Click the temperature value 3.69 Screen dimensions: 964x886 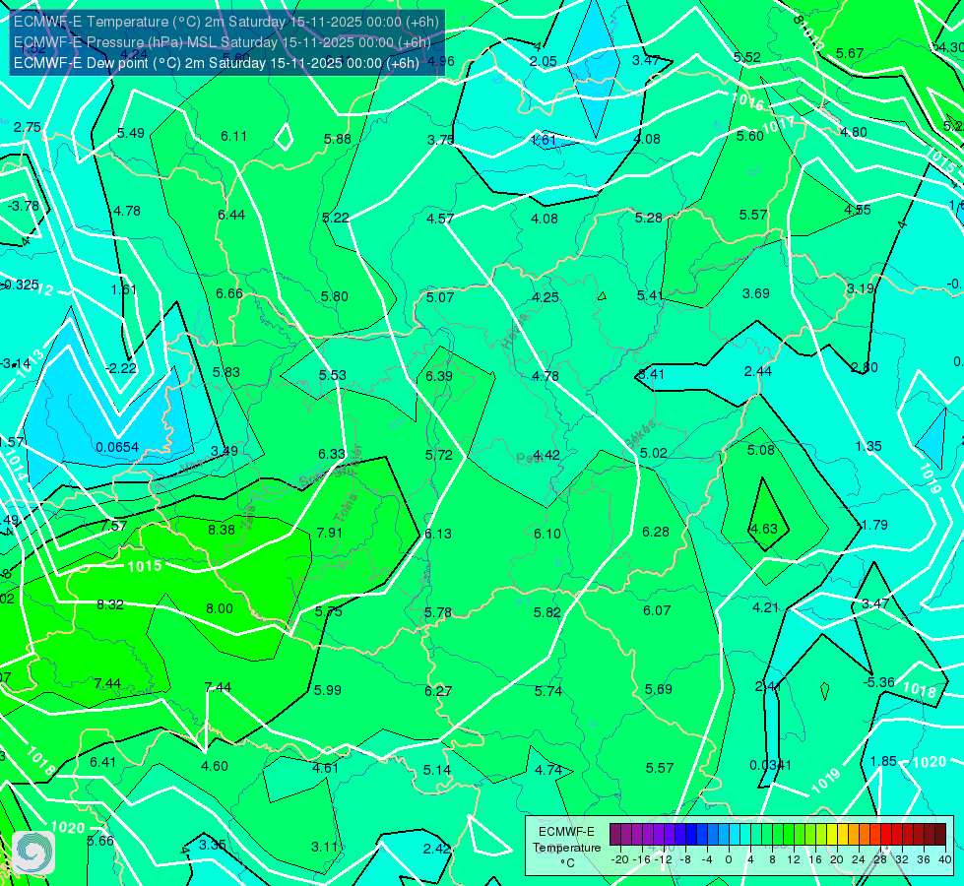(x=756, y=294)
